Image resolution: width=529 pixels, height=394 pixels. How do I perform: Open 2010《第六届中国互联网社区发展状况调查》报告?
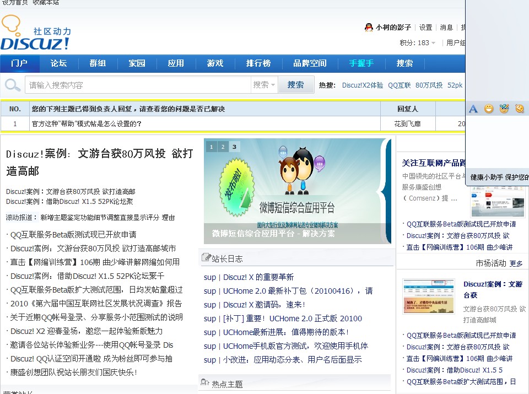[x=96, y=304]
